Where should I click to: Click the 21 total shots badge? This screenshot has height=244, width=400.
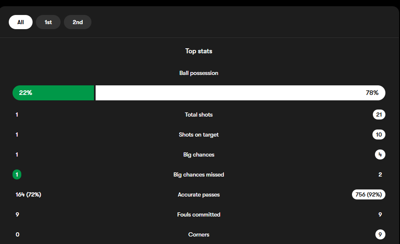coord(379,115)
